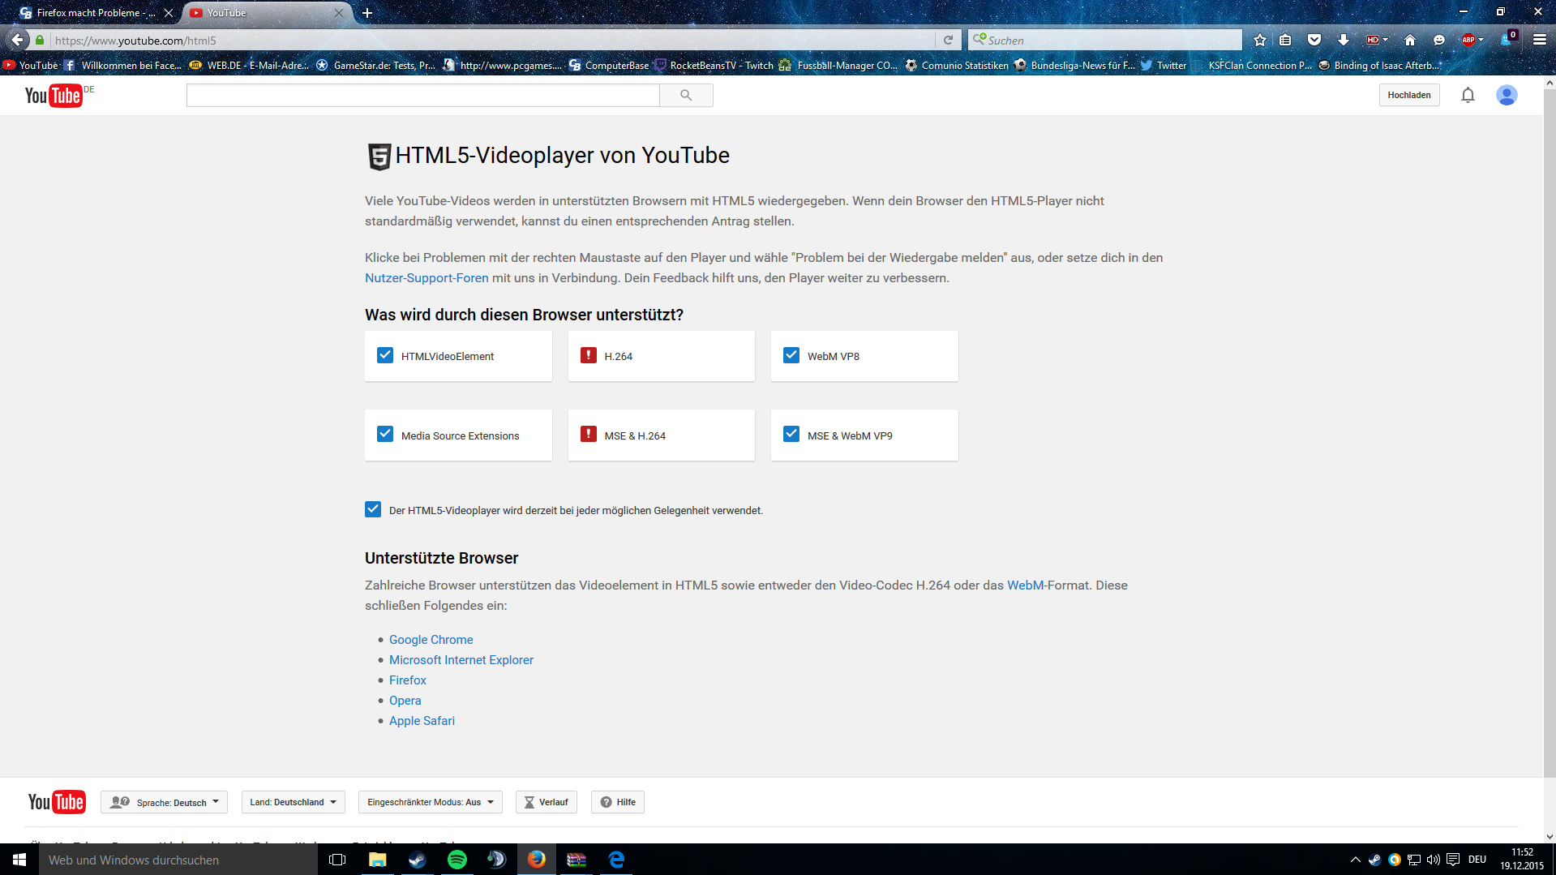The height and width of the screenshot is (875, 1556).
Task: Open the Windows Start menu
Action: pyautogui.click(x=19, y=860)
